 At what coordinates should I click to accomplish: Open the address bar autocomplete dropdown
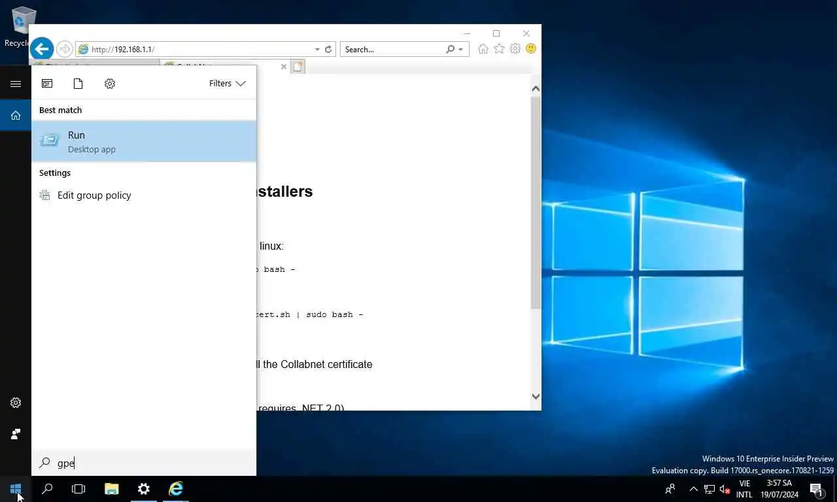tap(317, 49)
